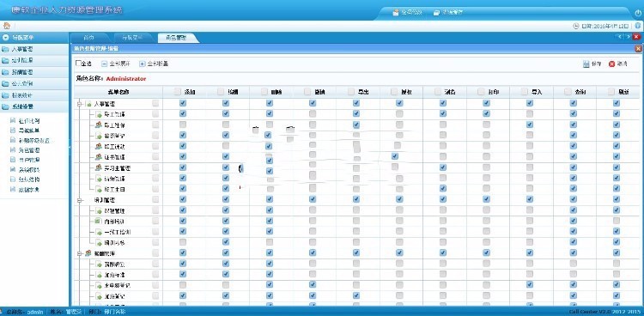
Task: Click the 角色权限管理-编辑 panel title
Action: [x=96, y=48]
